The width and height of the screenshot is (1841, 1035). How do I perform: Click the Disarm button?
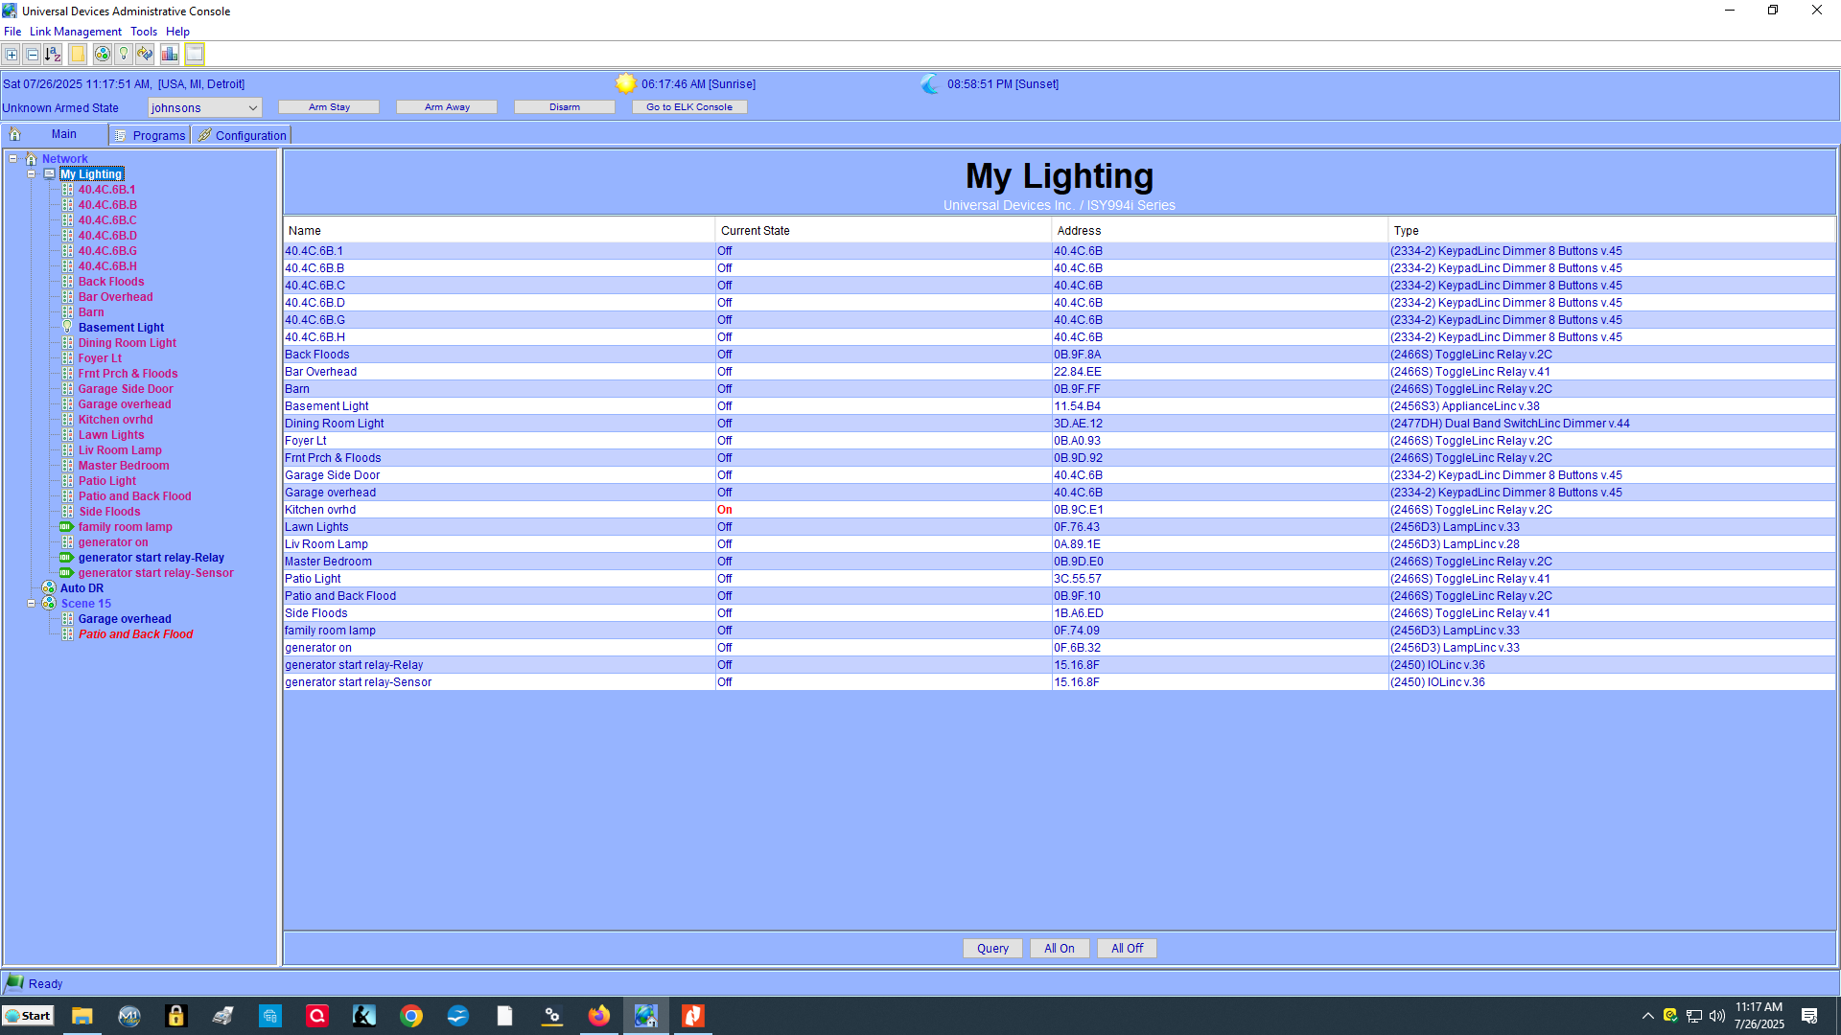click(x=565, y=107)
